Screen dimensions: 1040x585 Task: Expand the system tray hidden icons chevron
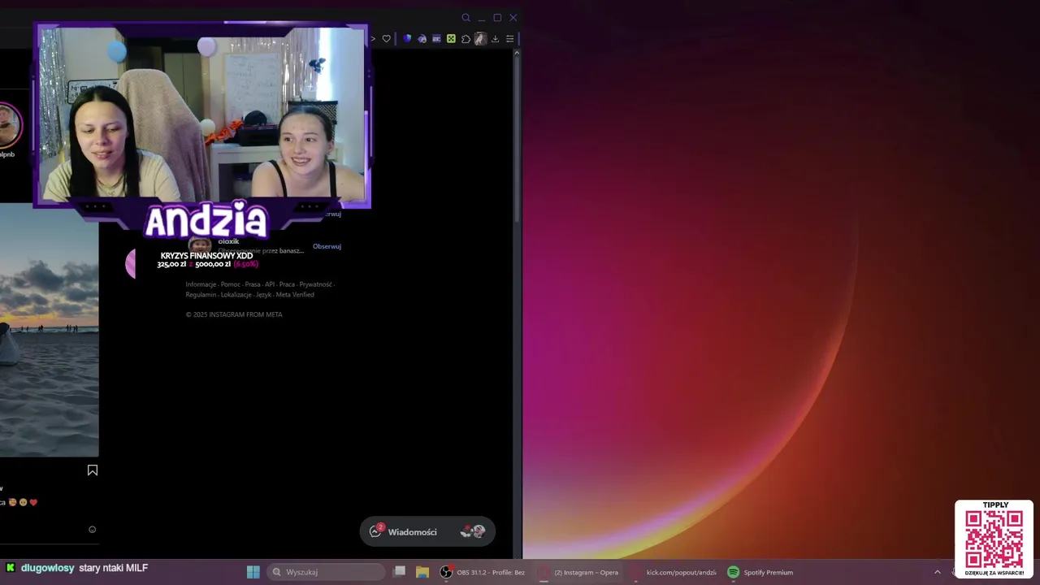coord(937,572)
